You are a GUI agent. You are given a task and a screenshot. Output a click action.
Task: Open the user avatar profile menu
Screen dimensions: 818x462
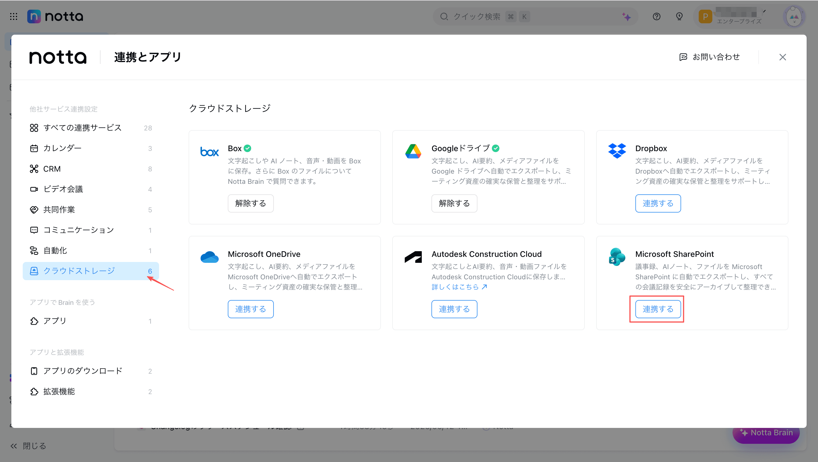click(x=794, y=16)
